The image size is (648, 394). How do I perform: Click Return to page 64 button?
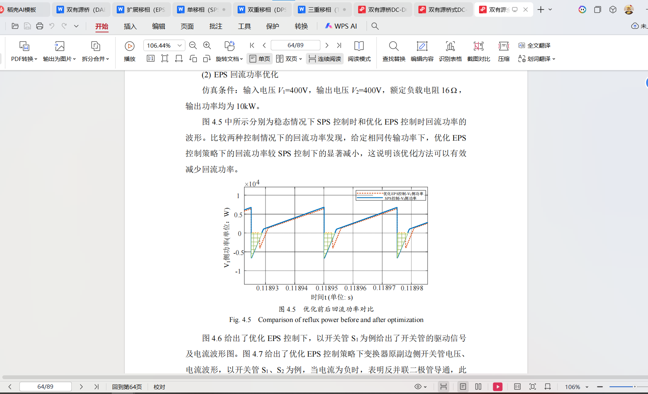click(x=127, y=387)
